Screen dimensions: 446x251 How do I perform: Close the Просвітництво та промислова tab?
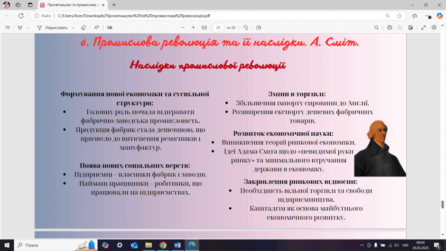tap(103, 5)
